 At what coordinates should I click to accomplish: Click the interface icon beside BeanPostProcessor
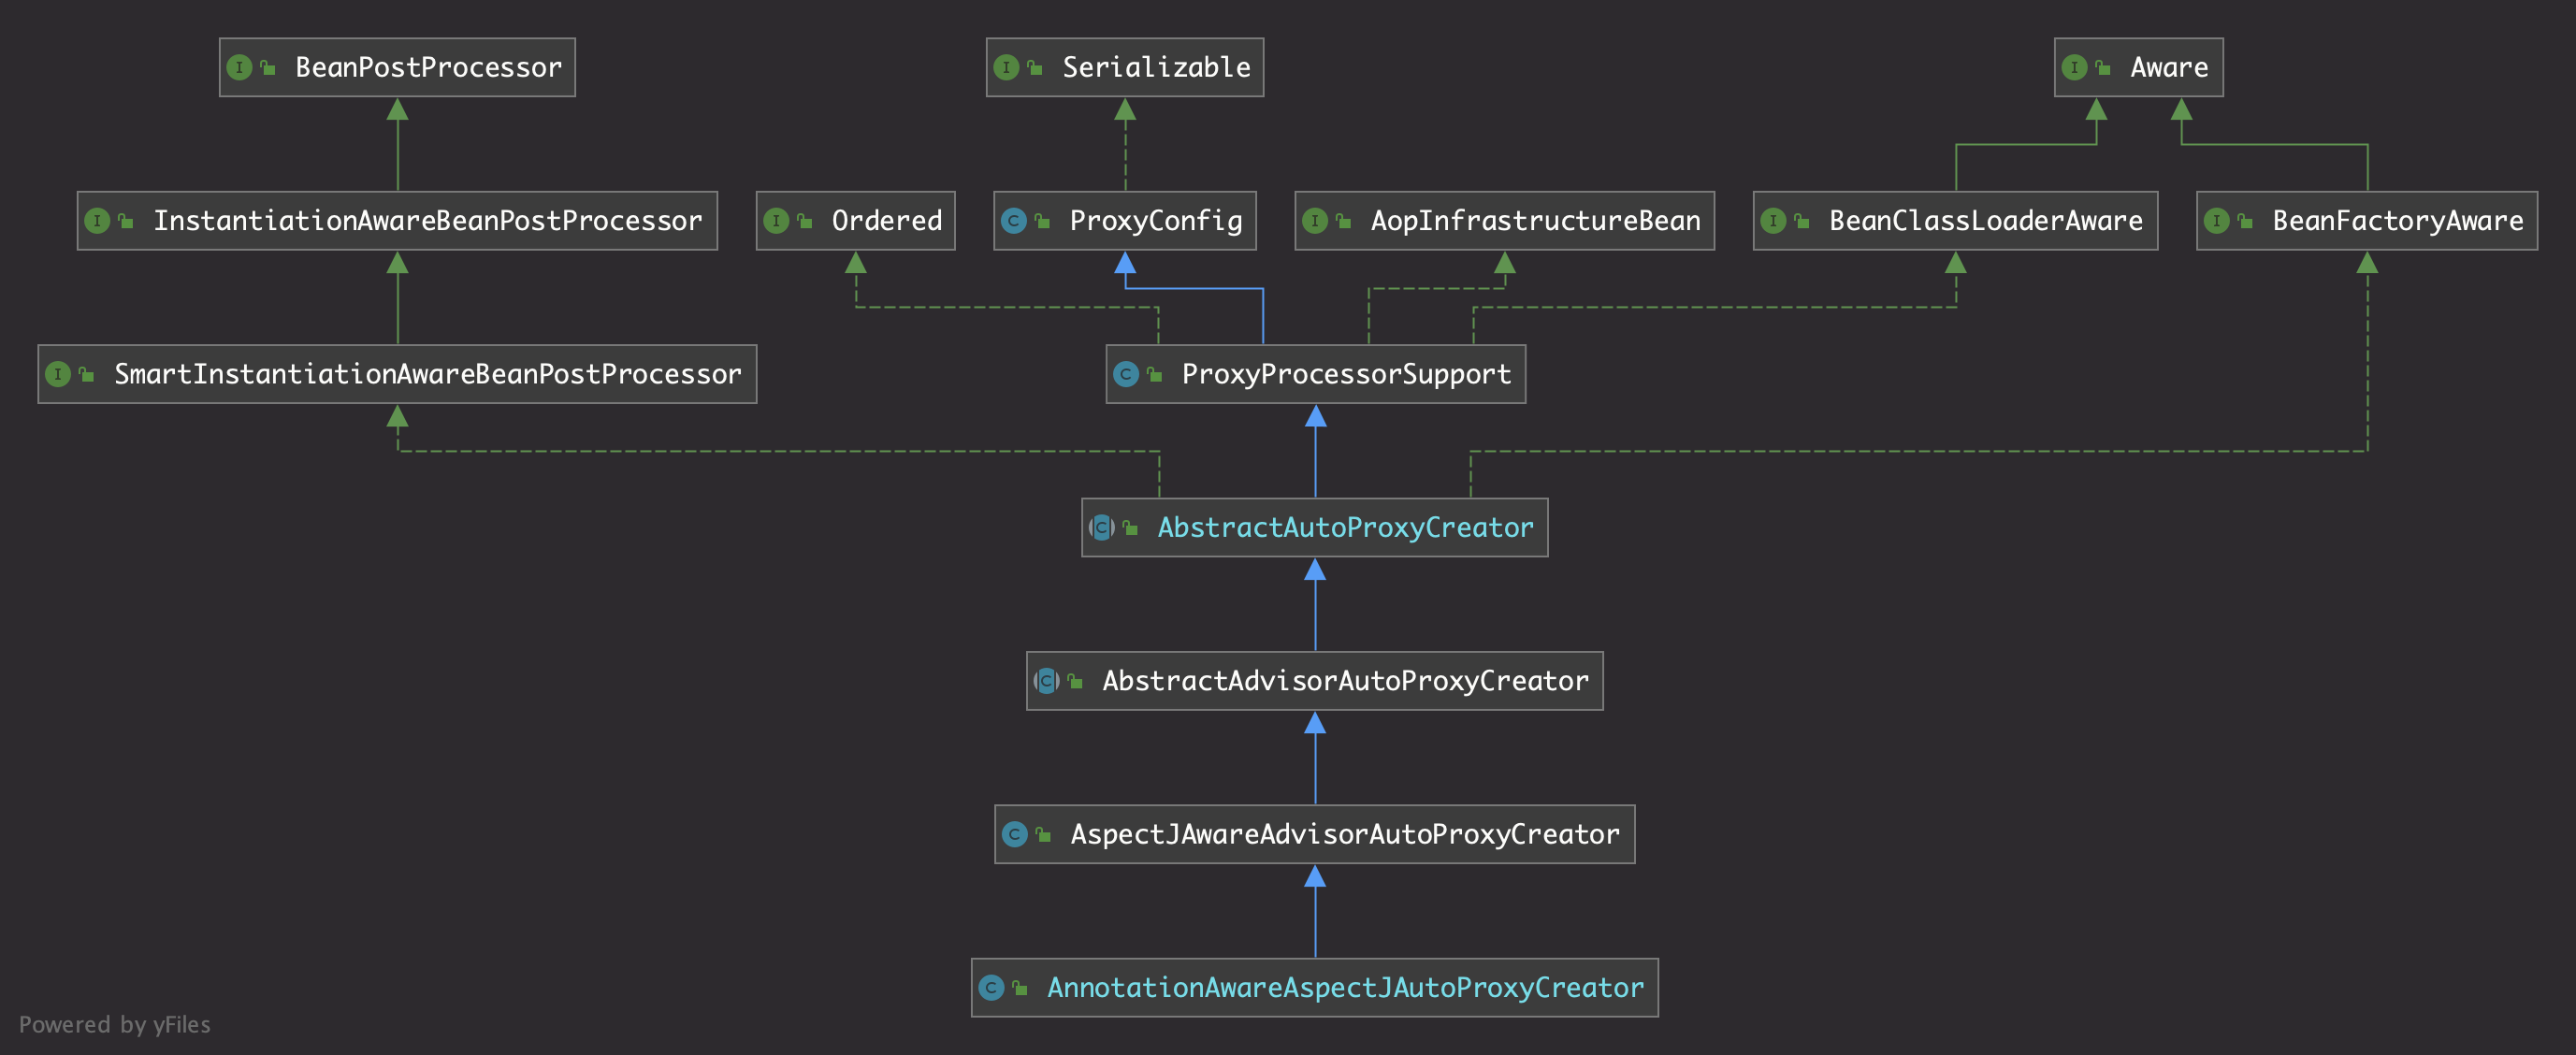coord(239,67)
